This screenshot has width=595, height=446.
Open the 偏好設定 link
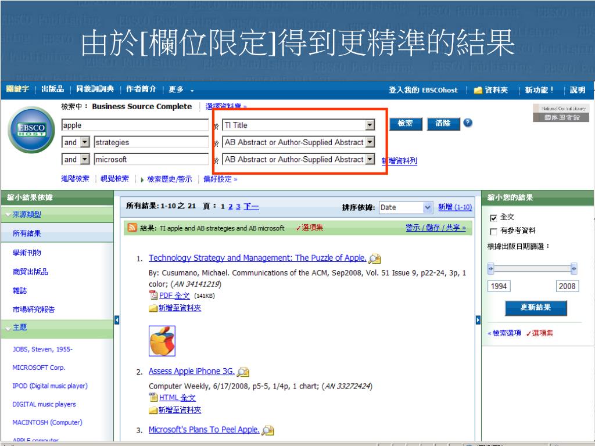[220, 179]
